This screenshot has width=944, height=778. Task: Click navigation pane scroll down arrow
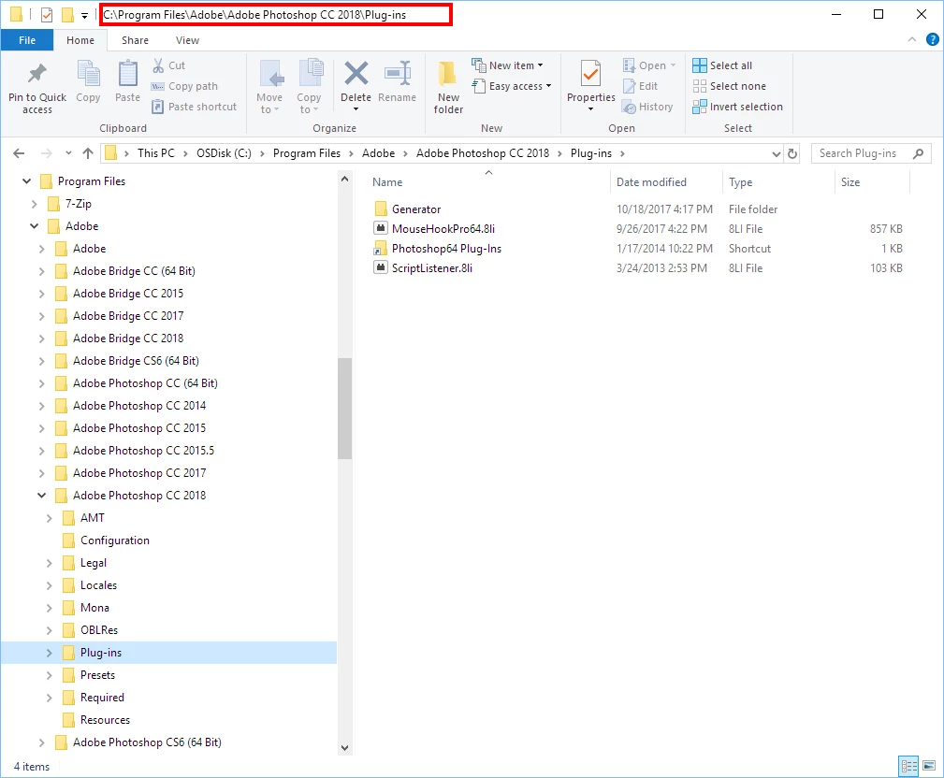coord(344,748)
